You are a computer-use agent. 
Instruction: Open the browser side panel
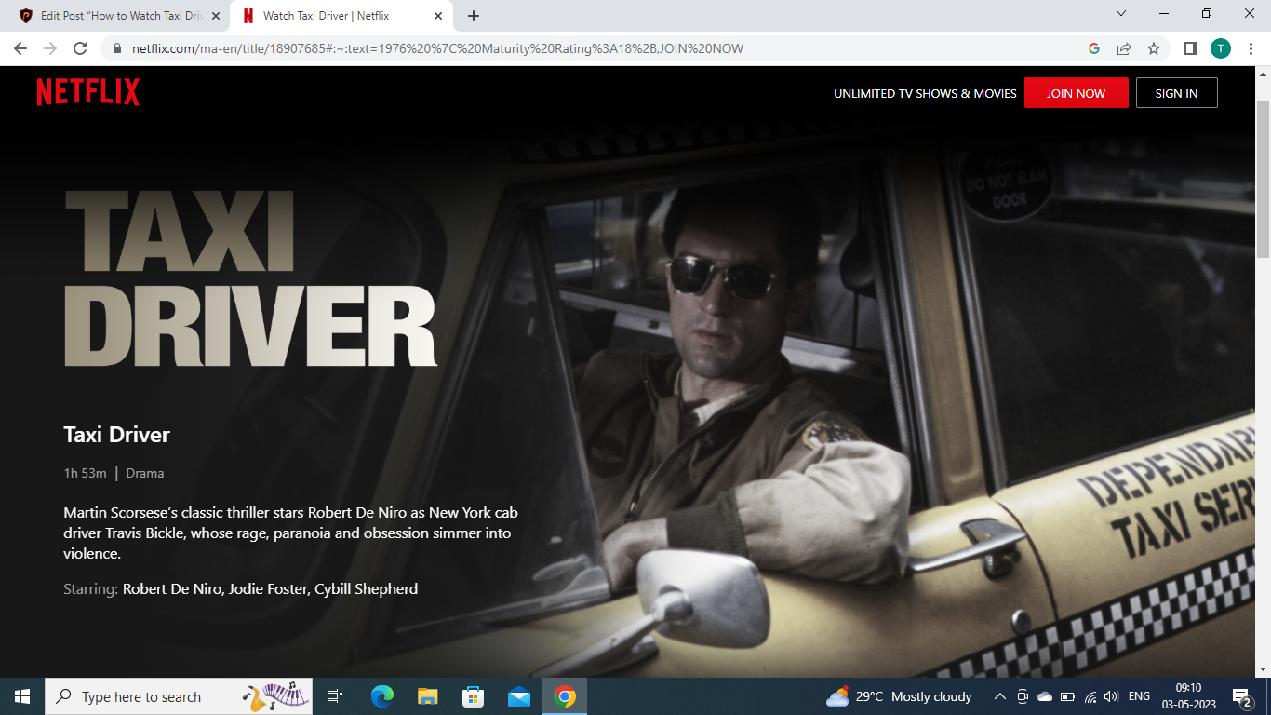click(x=1190, y=48)
